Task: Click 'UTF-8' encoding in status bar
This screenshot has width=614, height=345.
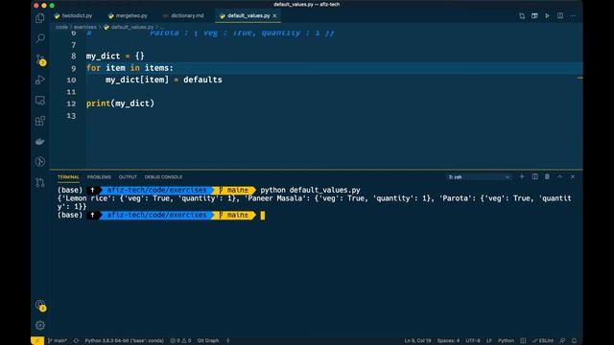Action: click(x=473, y=341)
